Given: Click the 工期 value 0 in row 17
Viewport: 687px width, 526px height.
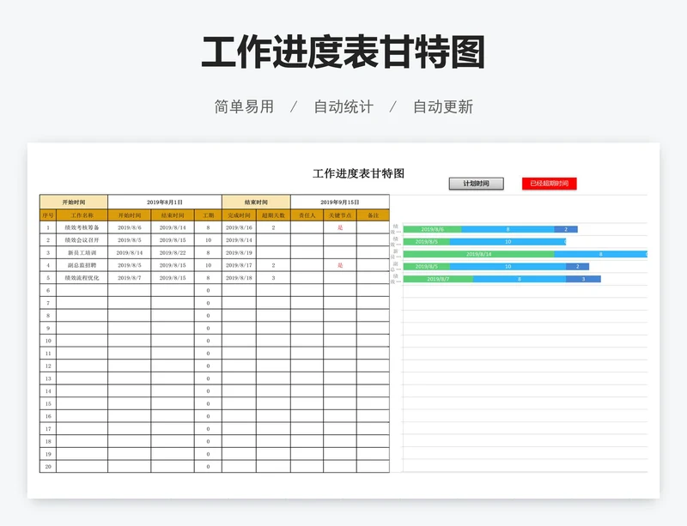Looking at the screenshot, I should pos(208,429).
